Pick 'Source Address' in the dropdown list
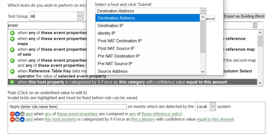The width and height of the screenshot is (272, 136). 112,71
